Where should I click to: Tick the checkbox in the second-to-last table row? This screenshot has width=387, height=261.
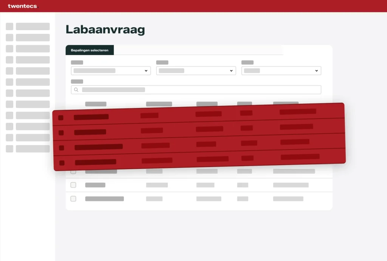[73, 185]
